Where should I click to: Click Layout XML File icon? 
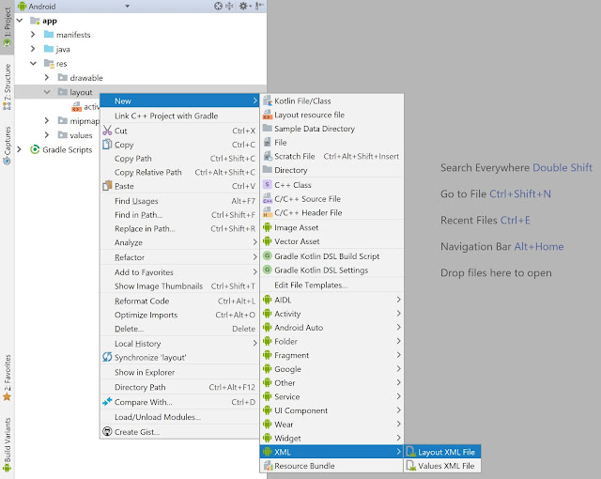point(411,452)
